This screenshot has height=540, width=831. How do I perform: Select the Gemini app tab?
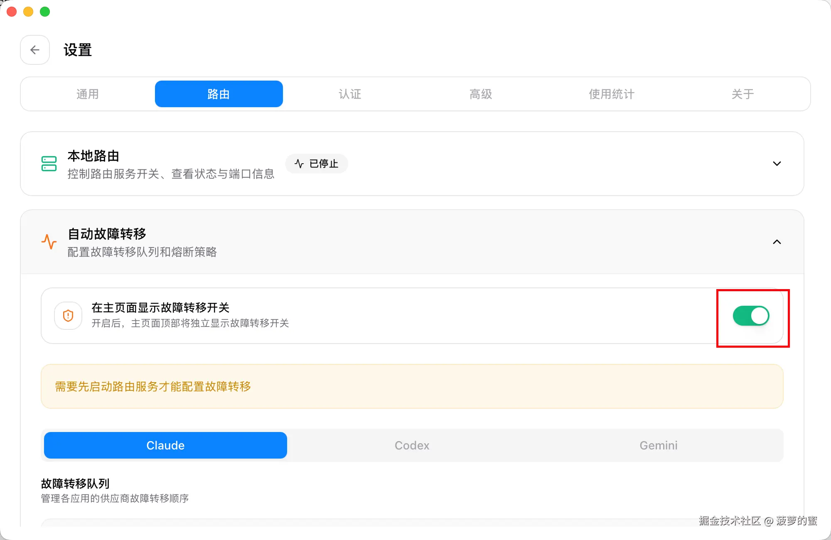tap(658, 445)
